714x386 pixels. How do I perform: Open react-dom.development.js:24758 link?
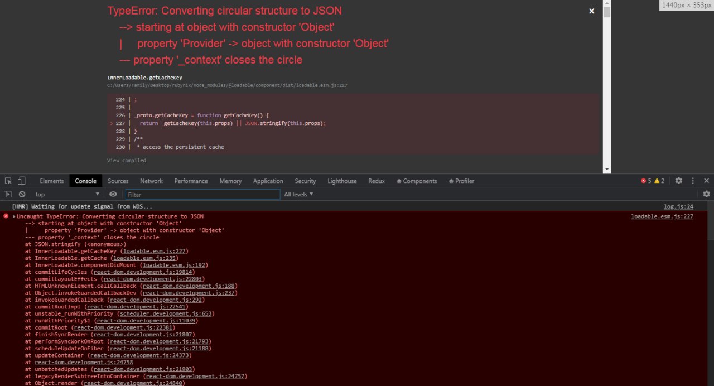pyautogui.click(x=84, y=363)
